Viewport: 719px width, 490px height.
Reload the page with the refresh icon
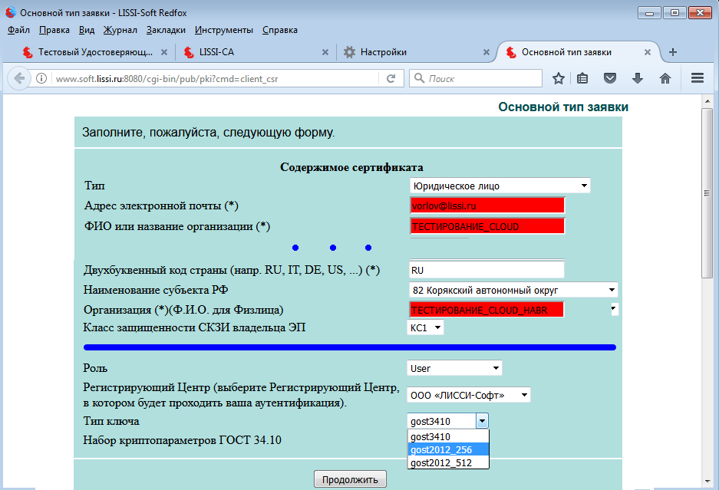pyautogui.click(x=391, y=78)
